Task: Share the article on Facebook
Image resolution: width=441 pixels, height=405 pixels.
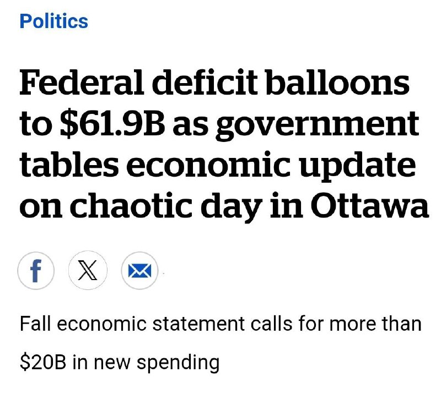Action: (36, 271)
